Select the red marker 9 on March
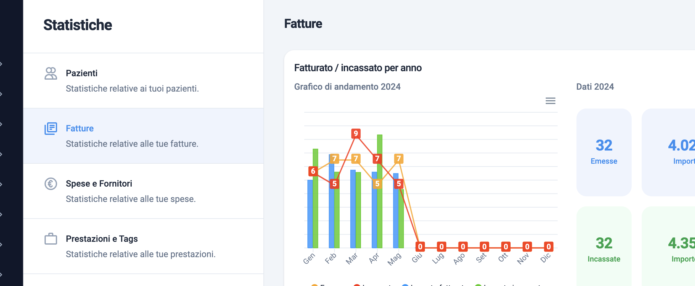This screenshot has width=695, height=286. click(356, 134)
